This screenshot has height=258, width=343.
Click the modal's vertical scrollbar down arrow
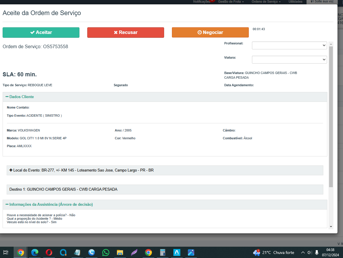pyautogui.click(x=331, y=226)
